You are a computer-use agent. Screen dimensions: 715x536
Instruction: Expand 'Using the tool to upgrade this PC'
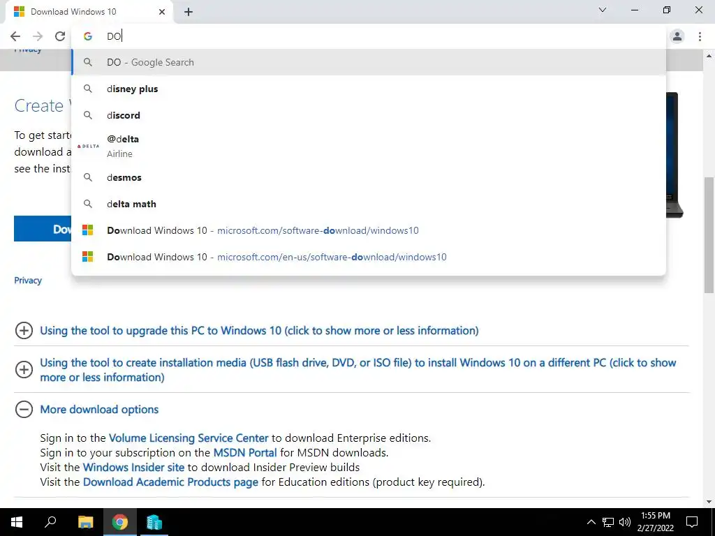click(259, 330)
